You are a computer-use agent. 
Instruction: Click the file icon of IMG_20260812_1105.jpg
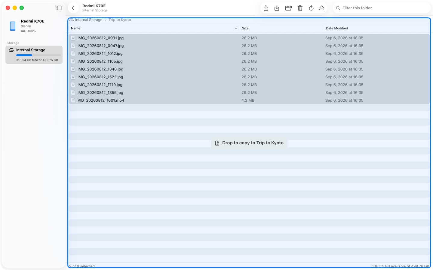coord(73,61)
